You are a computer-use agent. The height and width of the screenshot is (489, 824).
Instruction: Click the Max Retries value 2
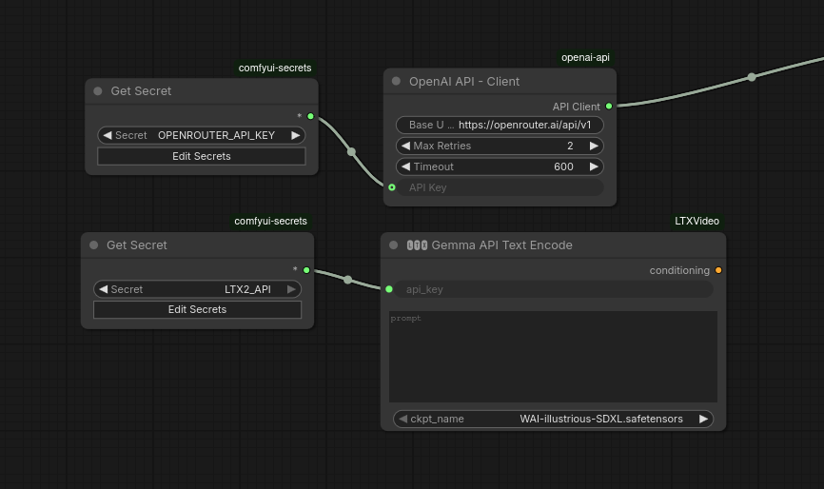[x=570, y=146]
